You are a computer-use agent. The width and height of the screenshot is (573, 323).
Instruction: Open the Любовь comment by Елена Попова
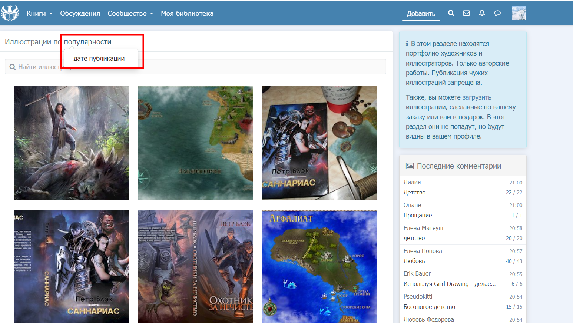point(414,261)
